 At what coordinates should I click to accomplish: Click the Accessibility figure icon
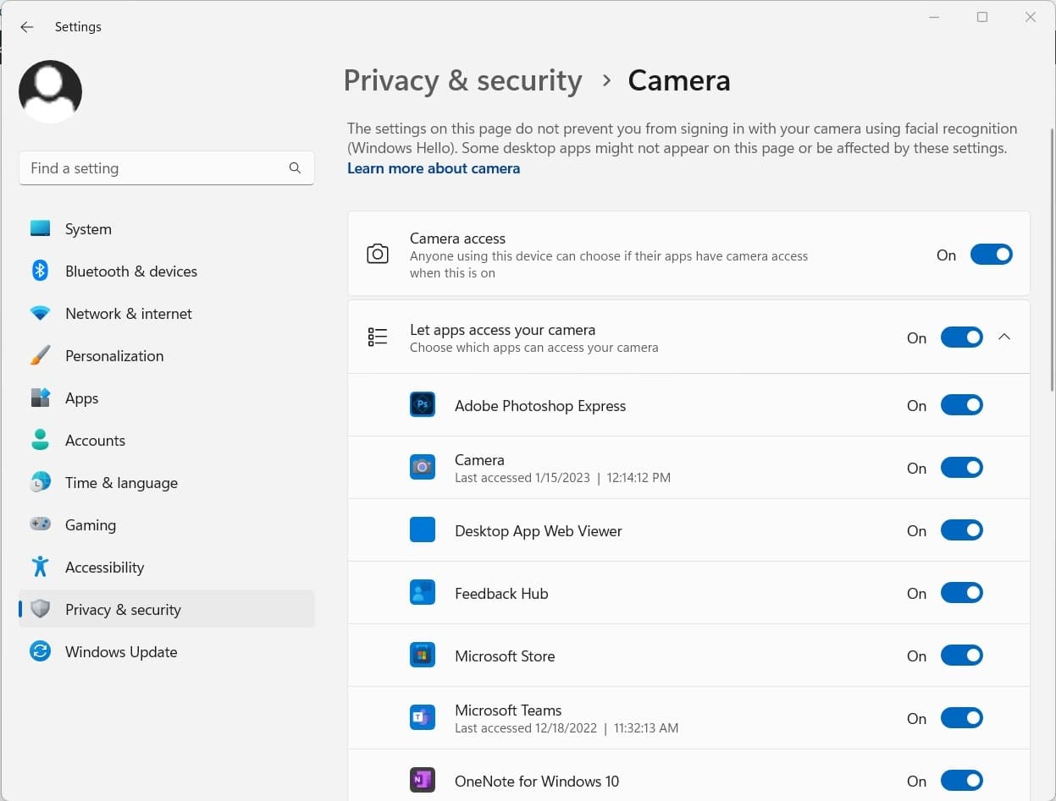tap(40, 567)
